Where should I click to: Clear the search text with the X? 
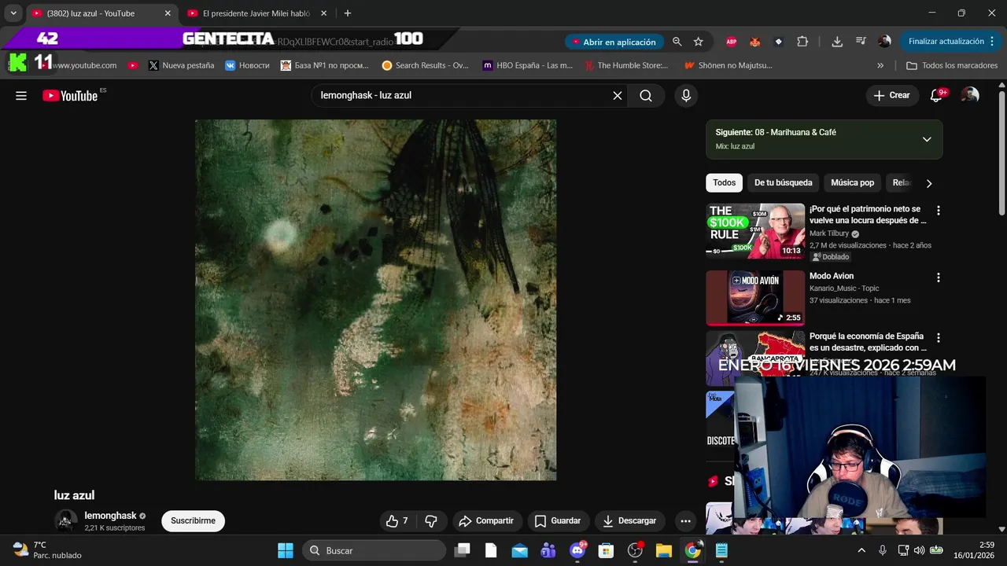click(618, 96)
